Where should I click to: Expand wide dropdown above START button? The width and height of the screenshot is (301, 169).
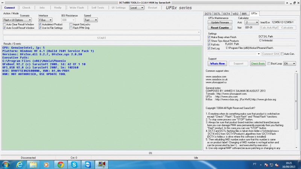pos(102,32)
